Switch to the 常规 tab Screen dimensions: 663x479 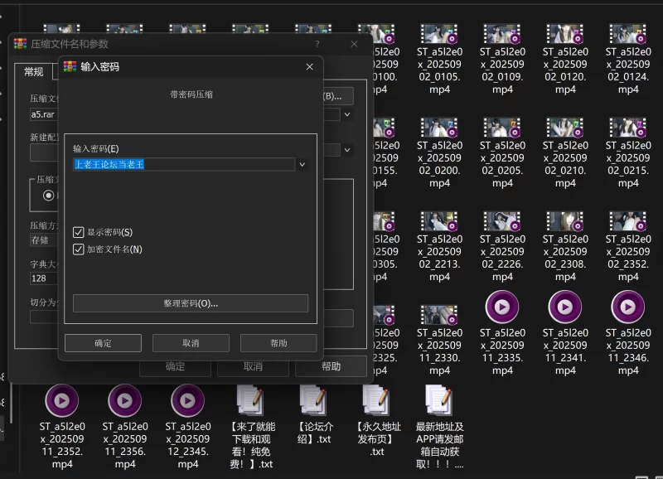[x=34, y=72]
